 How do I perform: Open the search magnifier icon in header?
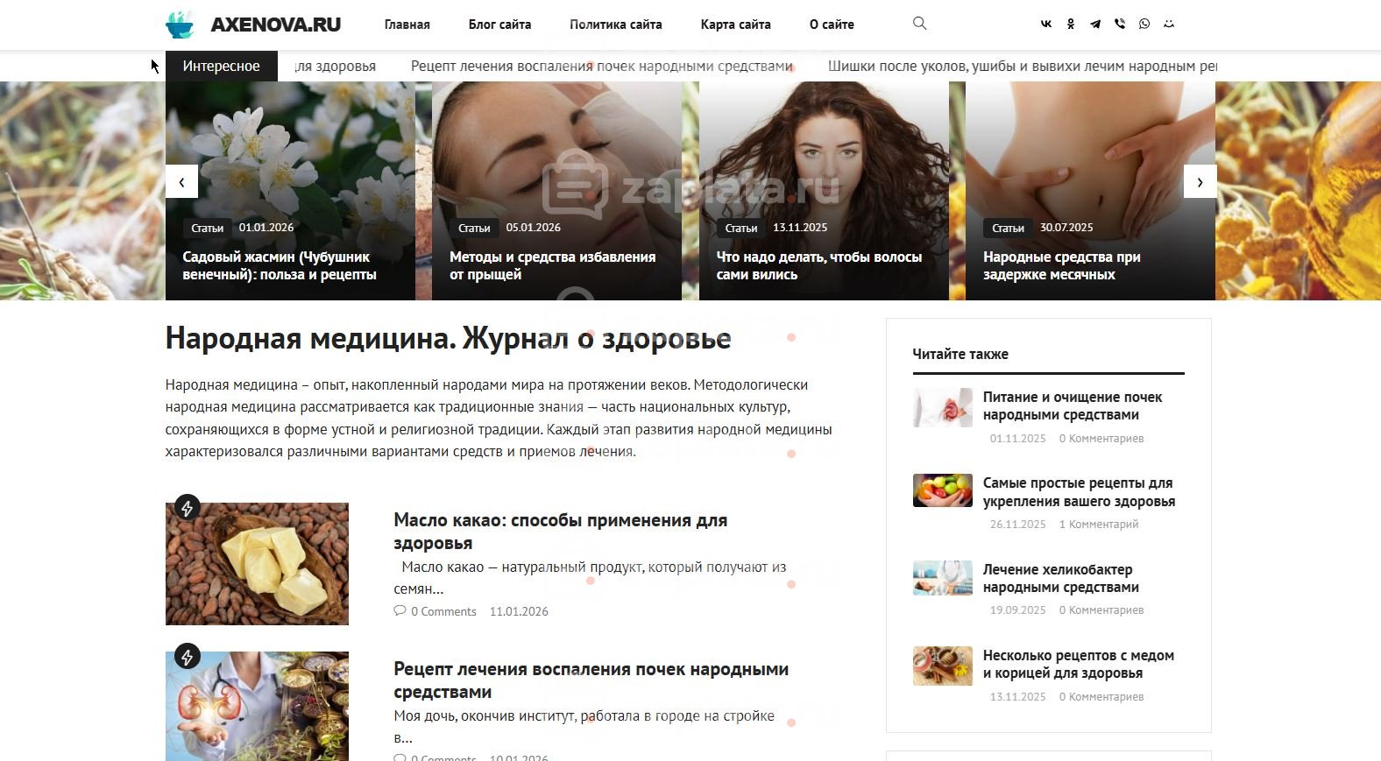pos(919,24)
